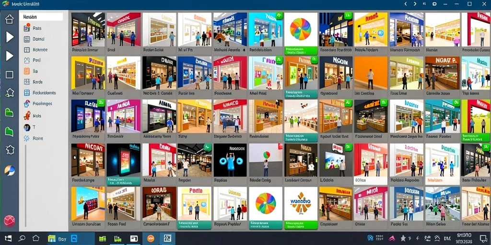Open the red ball icon at the sidebar bottom

pos(10,221)
